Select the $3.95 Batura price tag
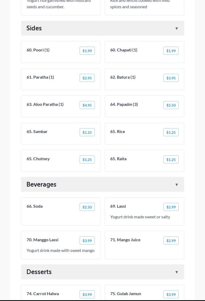This screenshot has height=301, width=205. pos(171,78)
